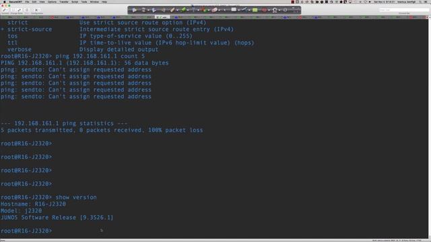Click the 'Model: j2320' line
This screenshot has width=431, height=242.
point(21,210)
